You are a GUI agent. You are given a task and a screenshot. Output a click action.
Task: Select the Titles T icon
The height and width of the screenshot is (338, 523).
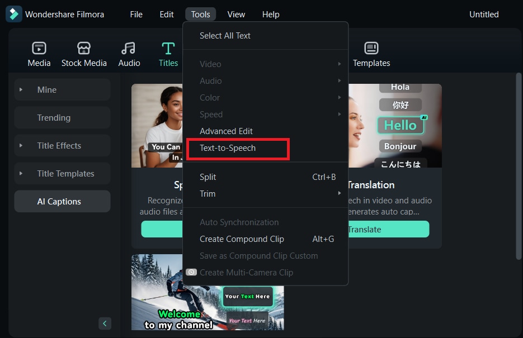tap(168, 48)
